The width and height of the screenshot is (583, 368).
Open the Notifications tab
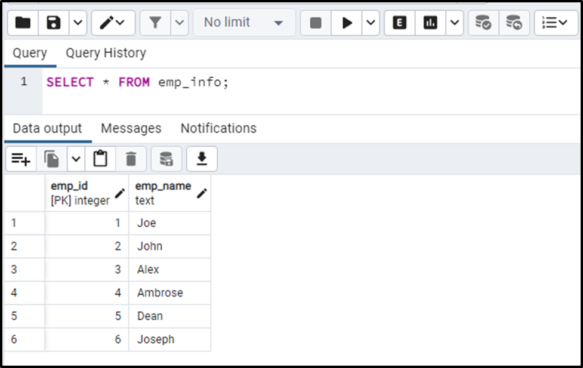tap(218, 128)
